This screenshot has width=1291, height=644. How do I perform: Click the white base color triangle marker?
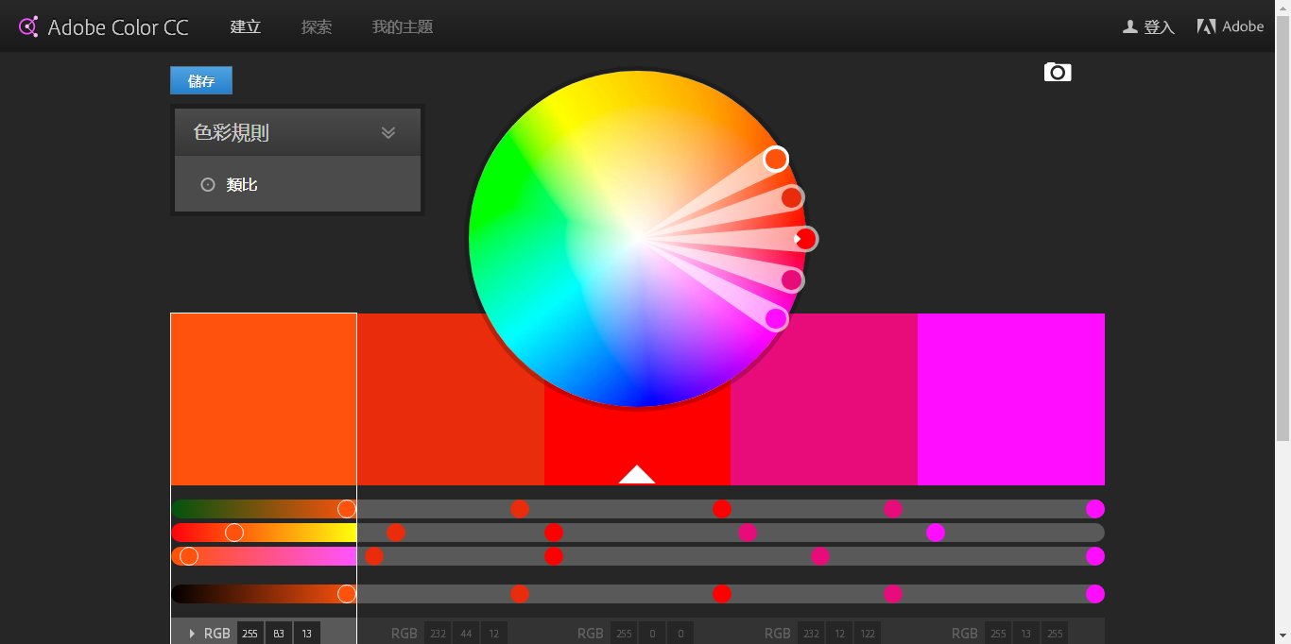[637, 474]
